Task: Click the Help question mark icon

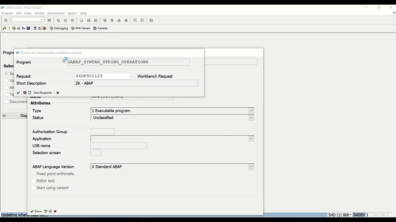Action: [x=151, y=20]
